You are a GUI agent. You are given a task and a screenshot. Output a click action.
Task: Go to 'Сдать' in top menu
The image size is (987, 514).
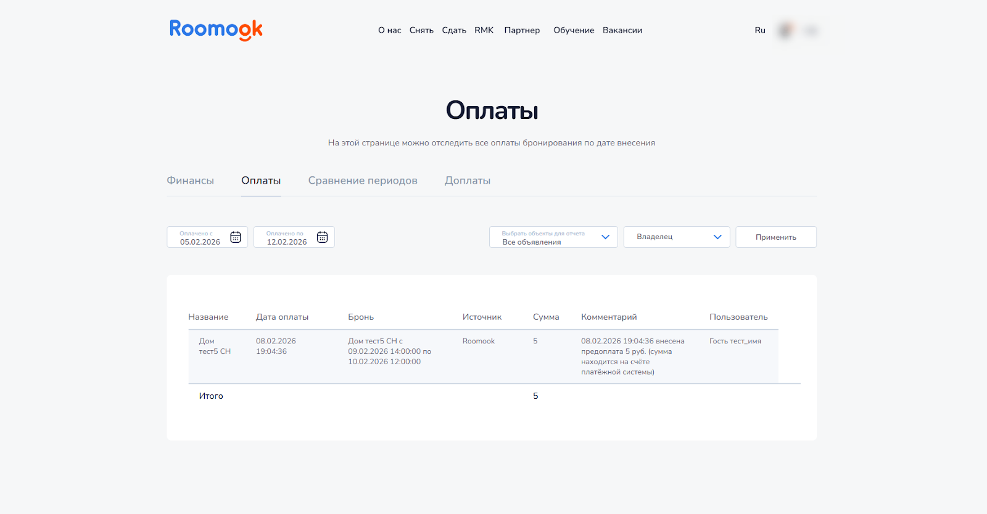click(454, 30)
